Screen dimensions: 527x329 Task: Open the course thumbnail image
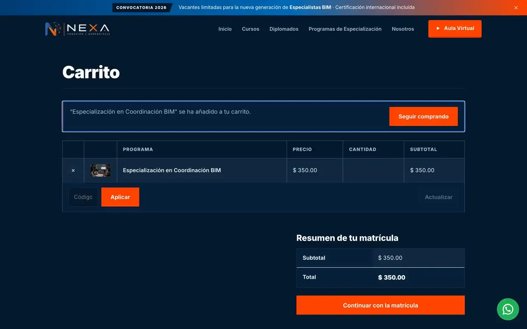pyautogui.click(x=100, y=170)
